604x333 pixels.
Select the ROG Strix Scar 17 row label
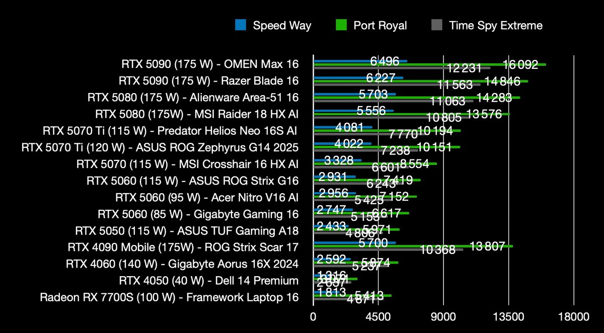pos(183,247)
